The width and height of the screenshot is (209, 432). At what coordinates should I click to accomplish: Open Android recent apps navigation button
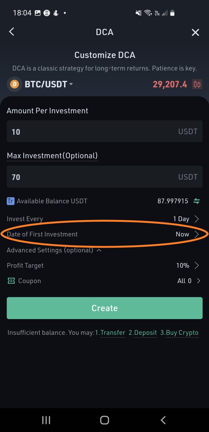pyautogui.click(x=46, y=420)
